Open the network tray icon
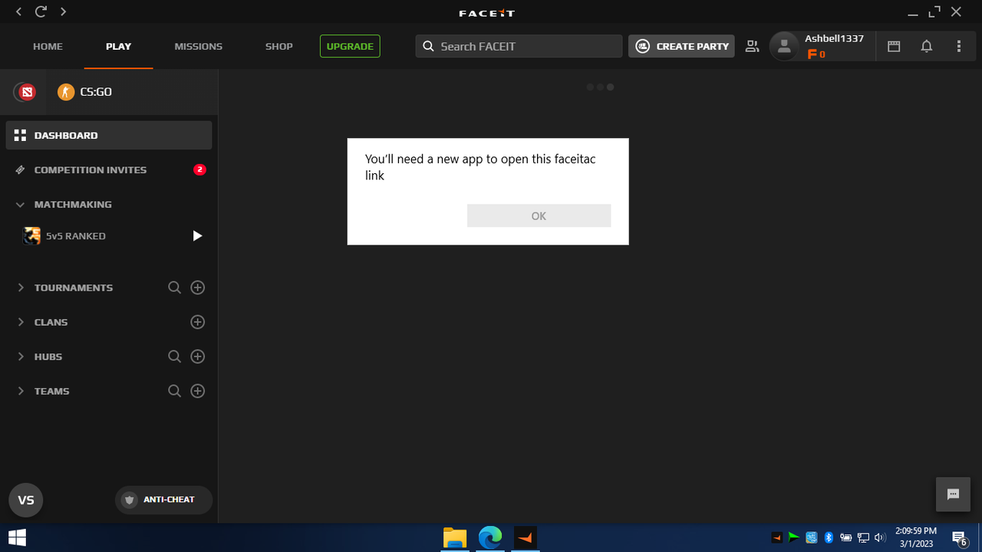 (863, 537)
